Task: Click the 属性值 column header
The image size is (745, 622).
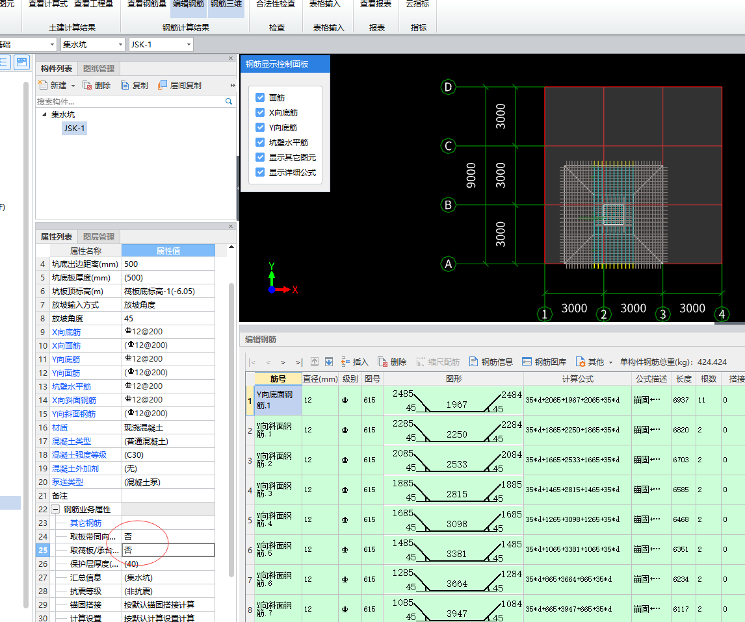Action: point(168,251)
